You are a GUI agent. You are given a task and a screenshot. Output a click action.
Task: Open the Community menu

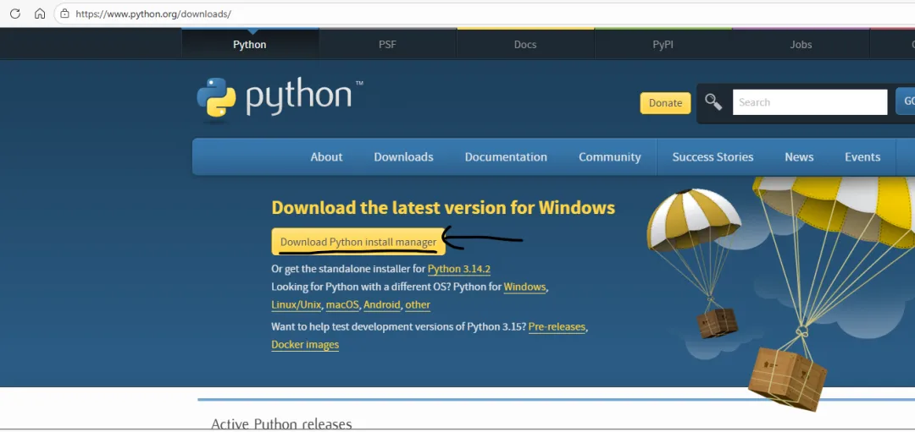tap(610, 157)
